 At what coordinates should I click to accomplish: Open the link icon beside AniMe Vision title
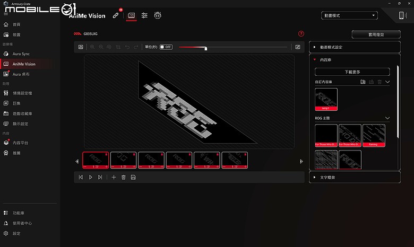point(116,15)
